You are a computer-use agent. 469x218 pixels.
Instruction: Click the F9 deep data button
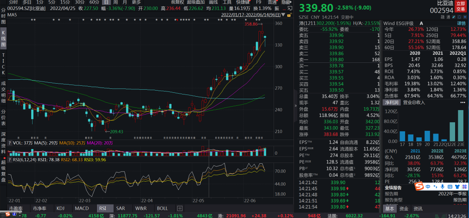258,2
